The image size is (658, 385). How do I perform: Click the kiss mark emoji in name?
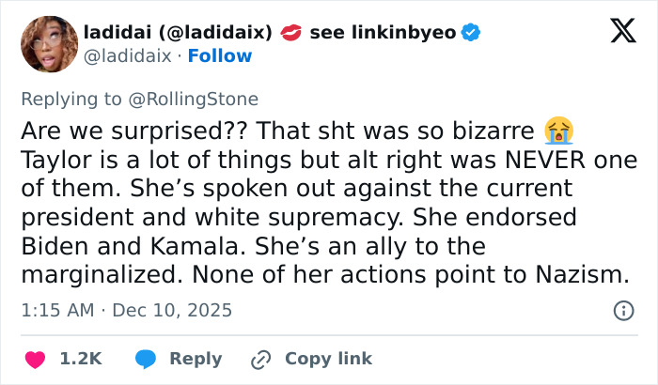pos(291,33)
